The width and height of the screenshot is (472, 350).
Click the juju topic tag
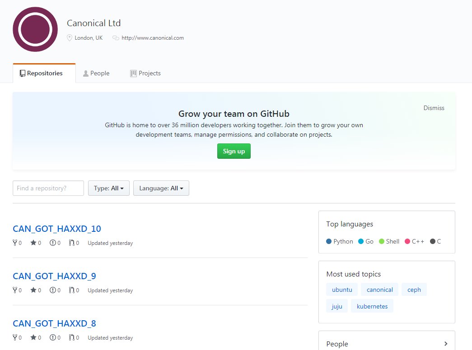[337, 306]
